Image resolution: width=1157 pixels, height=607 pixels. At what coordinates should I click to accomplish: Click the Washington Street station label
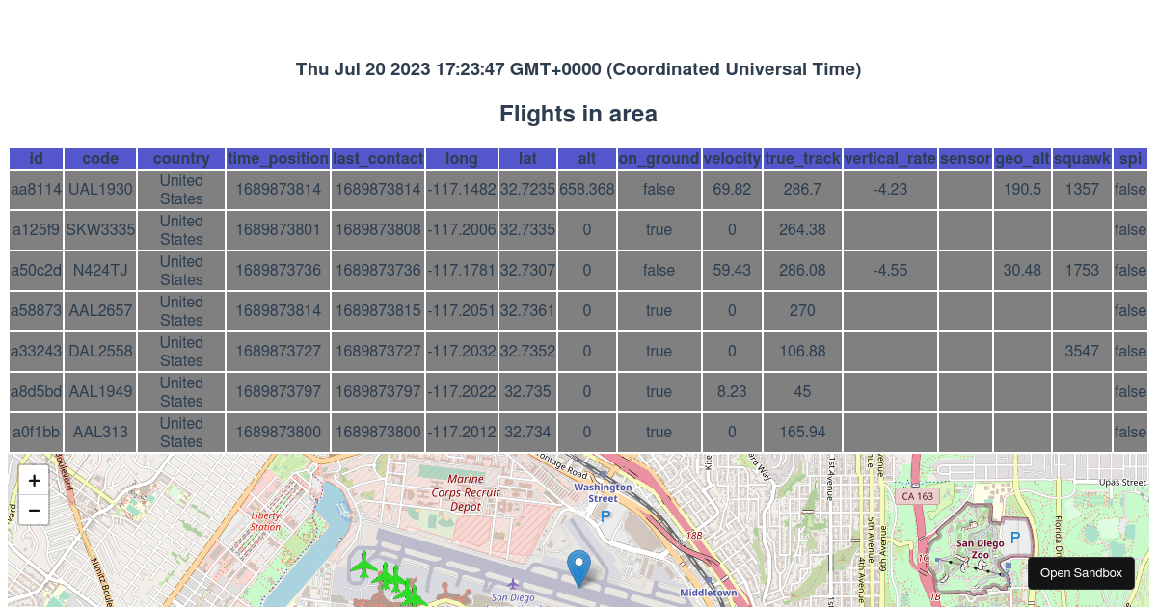tap(603, 492)
